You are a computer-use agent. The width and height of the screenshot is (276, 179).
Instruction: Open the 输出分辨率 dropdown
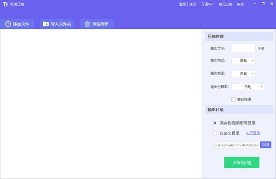(247, 87)
